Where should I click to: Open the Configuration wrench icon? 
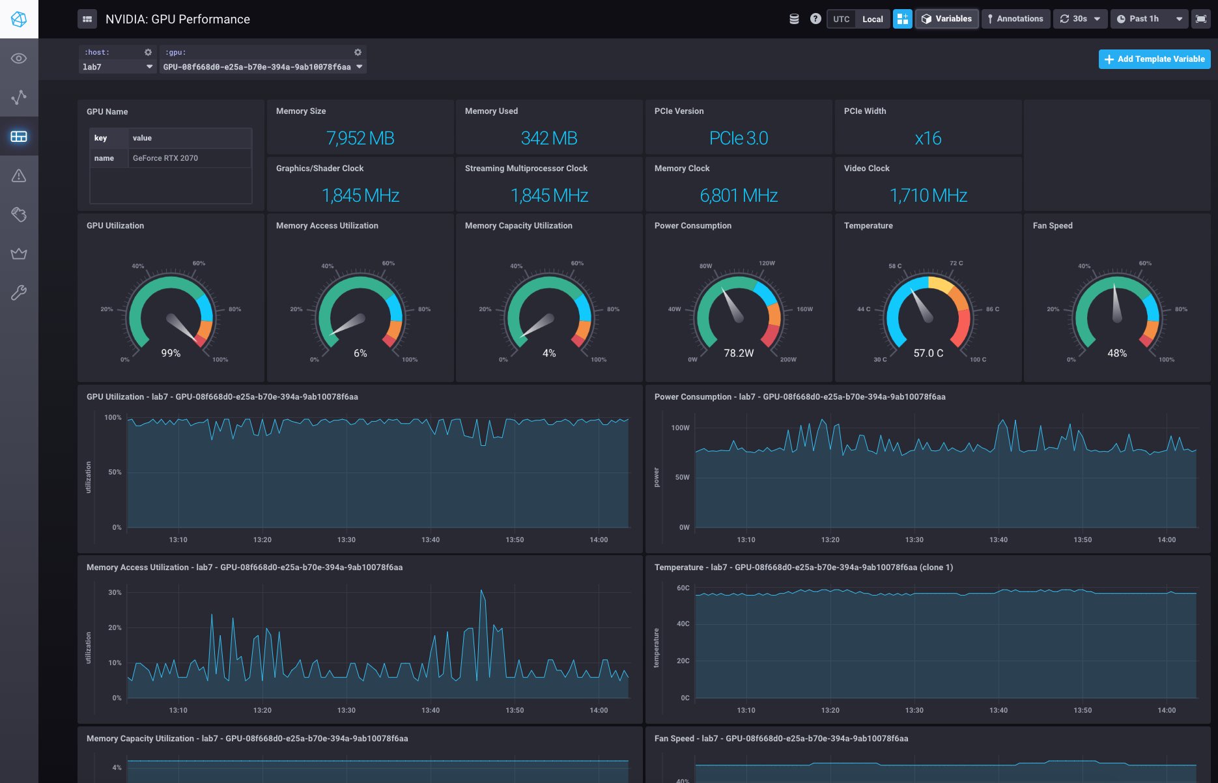click(19, 293)
